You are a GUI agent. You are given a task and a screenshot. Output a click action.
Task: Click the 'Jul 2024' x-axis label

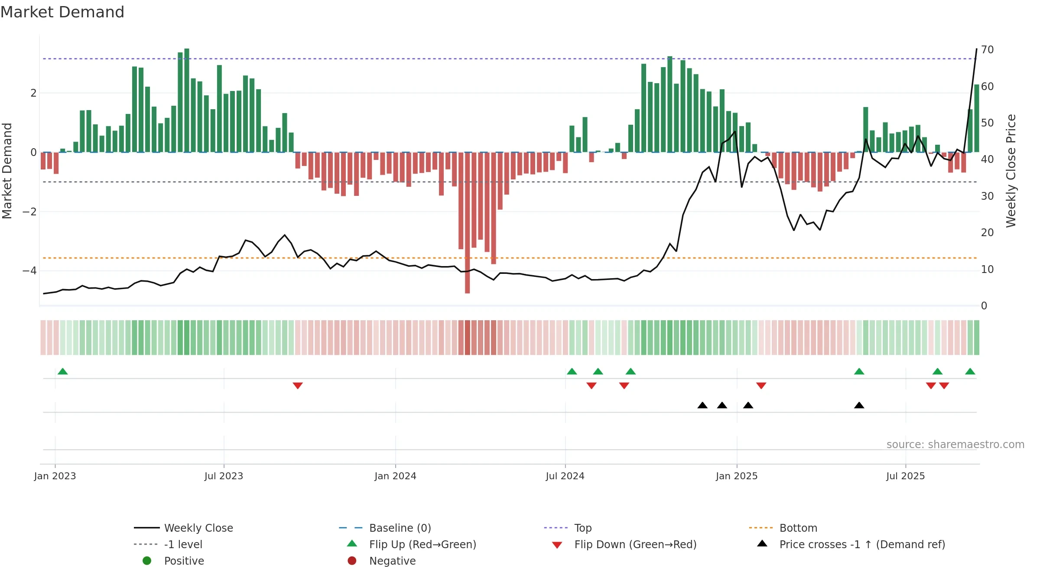565,476
